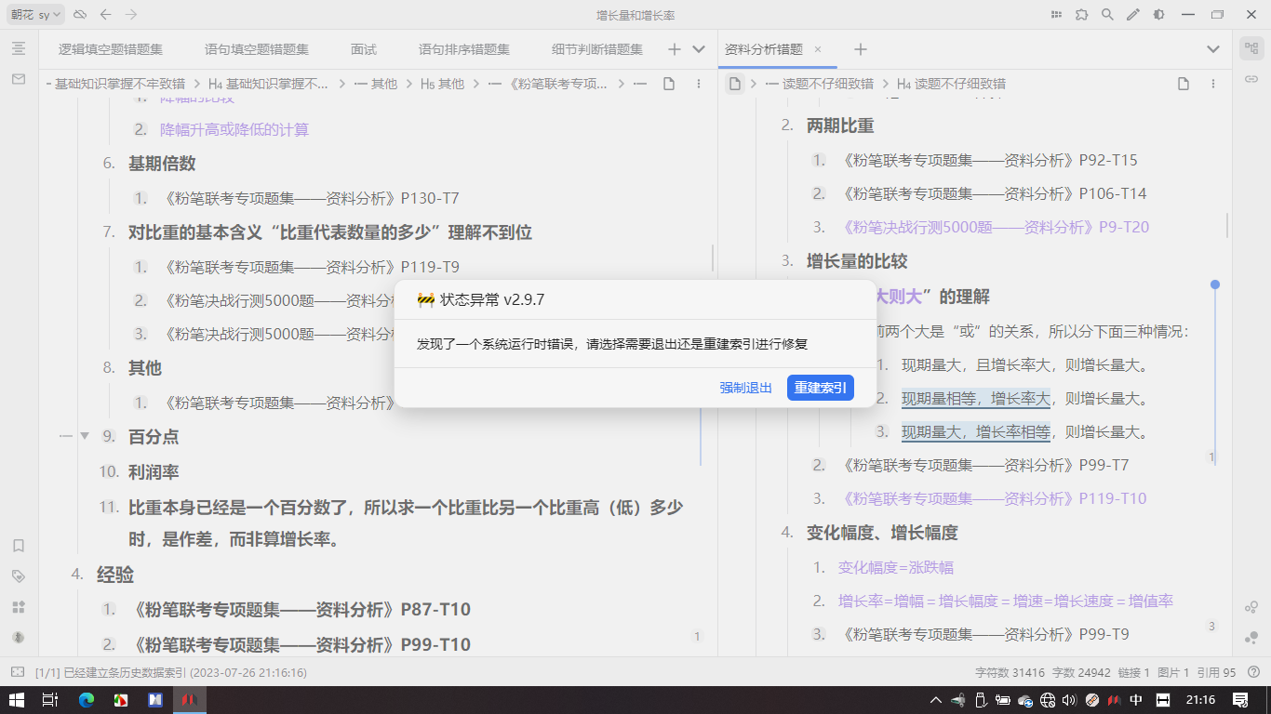Switch to the 语句排序错题集 tab
This screenshot has width=1271, height=714.
pos(463,49)
